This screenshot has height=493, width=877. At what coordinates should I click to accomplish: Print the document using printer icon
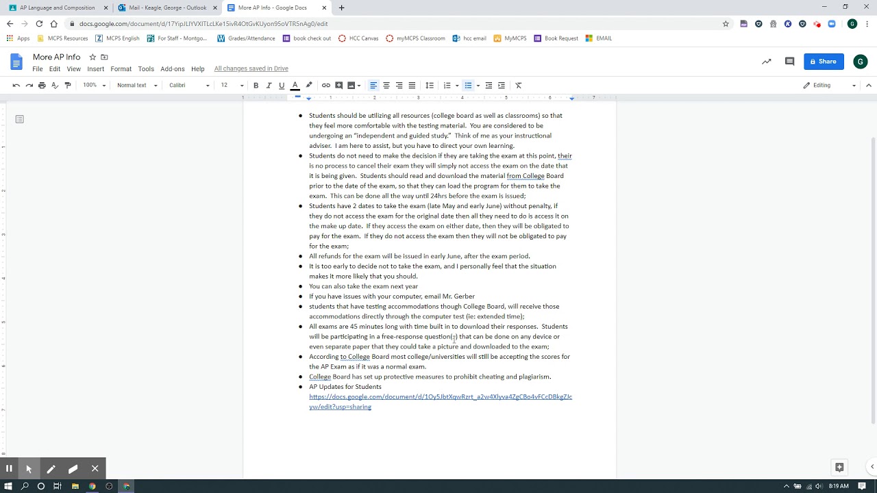42,85
